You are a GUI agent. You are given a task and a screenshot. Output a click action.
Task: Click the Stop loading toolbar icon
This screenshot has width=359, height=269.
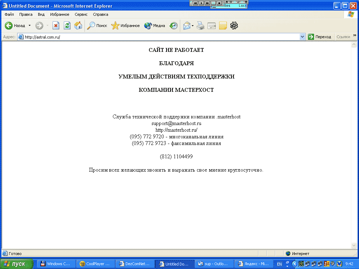click(x=56, y=26)
